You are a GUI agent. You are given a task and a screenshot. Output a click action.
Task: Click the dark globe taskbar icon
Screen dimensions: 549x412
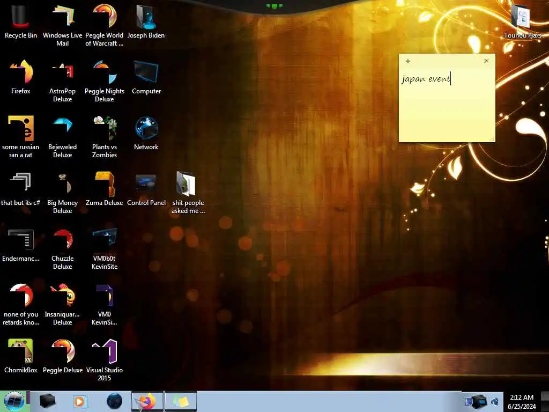pos(115,401)
